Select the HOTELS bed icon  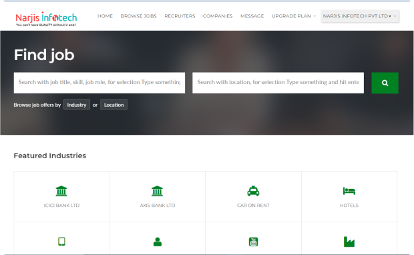click(x=349, y=191)
